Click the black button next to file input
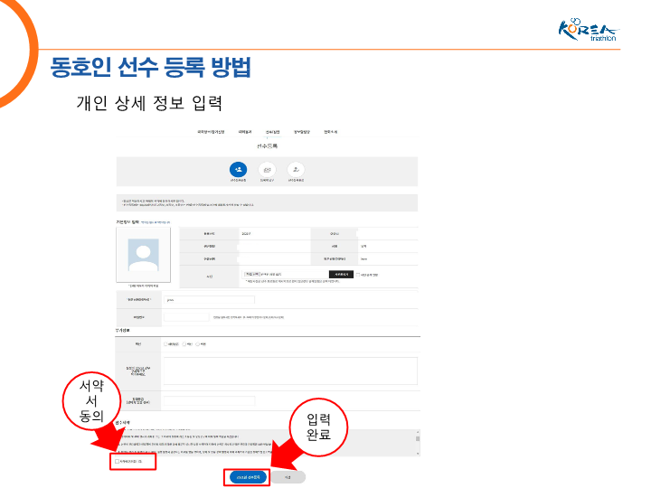 [x=341, y=275]
